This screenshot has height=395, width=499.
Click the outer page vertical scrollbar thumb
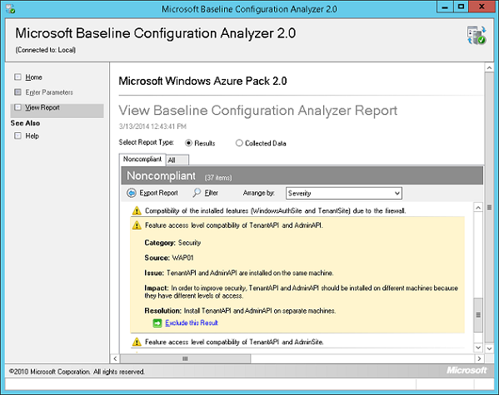pyautogui.click(x=490, y=208)
